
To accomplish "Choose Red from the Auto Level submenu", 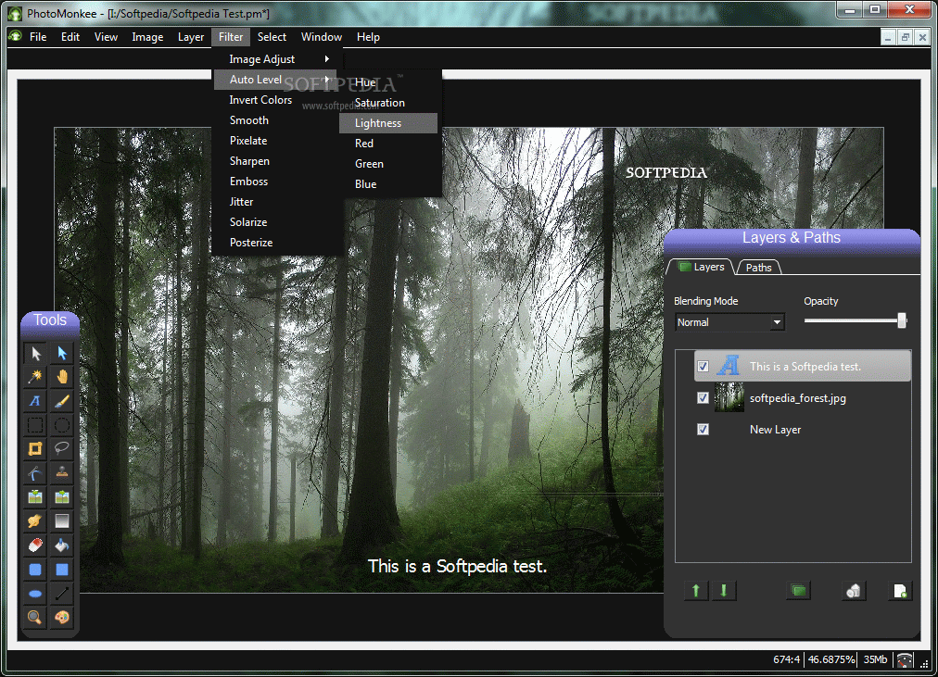I will [x=388, y=144].
